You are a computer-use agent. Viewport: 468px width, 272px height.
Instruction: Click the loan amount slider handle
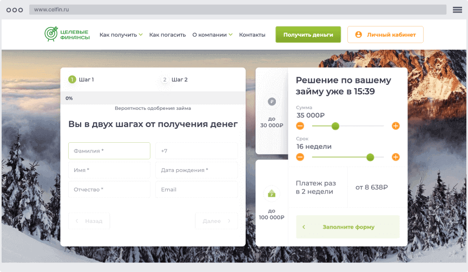[335, 126]
